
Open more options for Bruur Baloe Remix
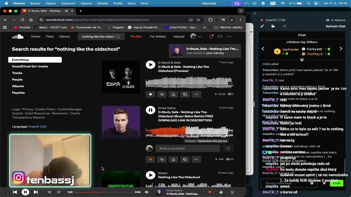click(x=196, y=159)
